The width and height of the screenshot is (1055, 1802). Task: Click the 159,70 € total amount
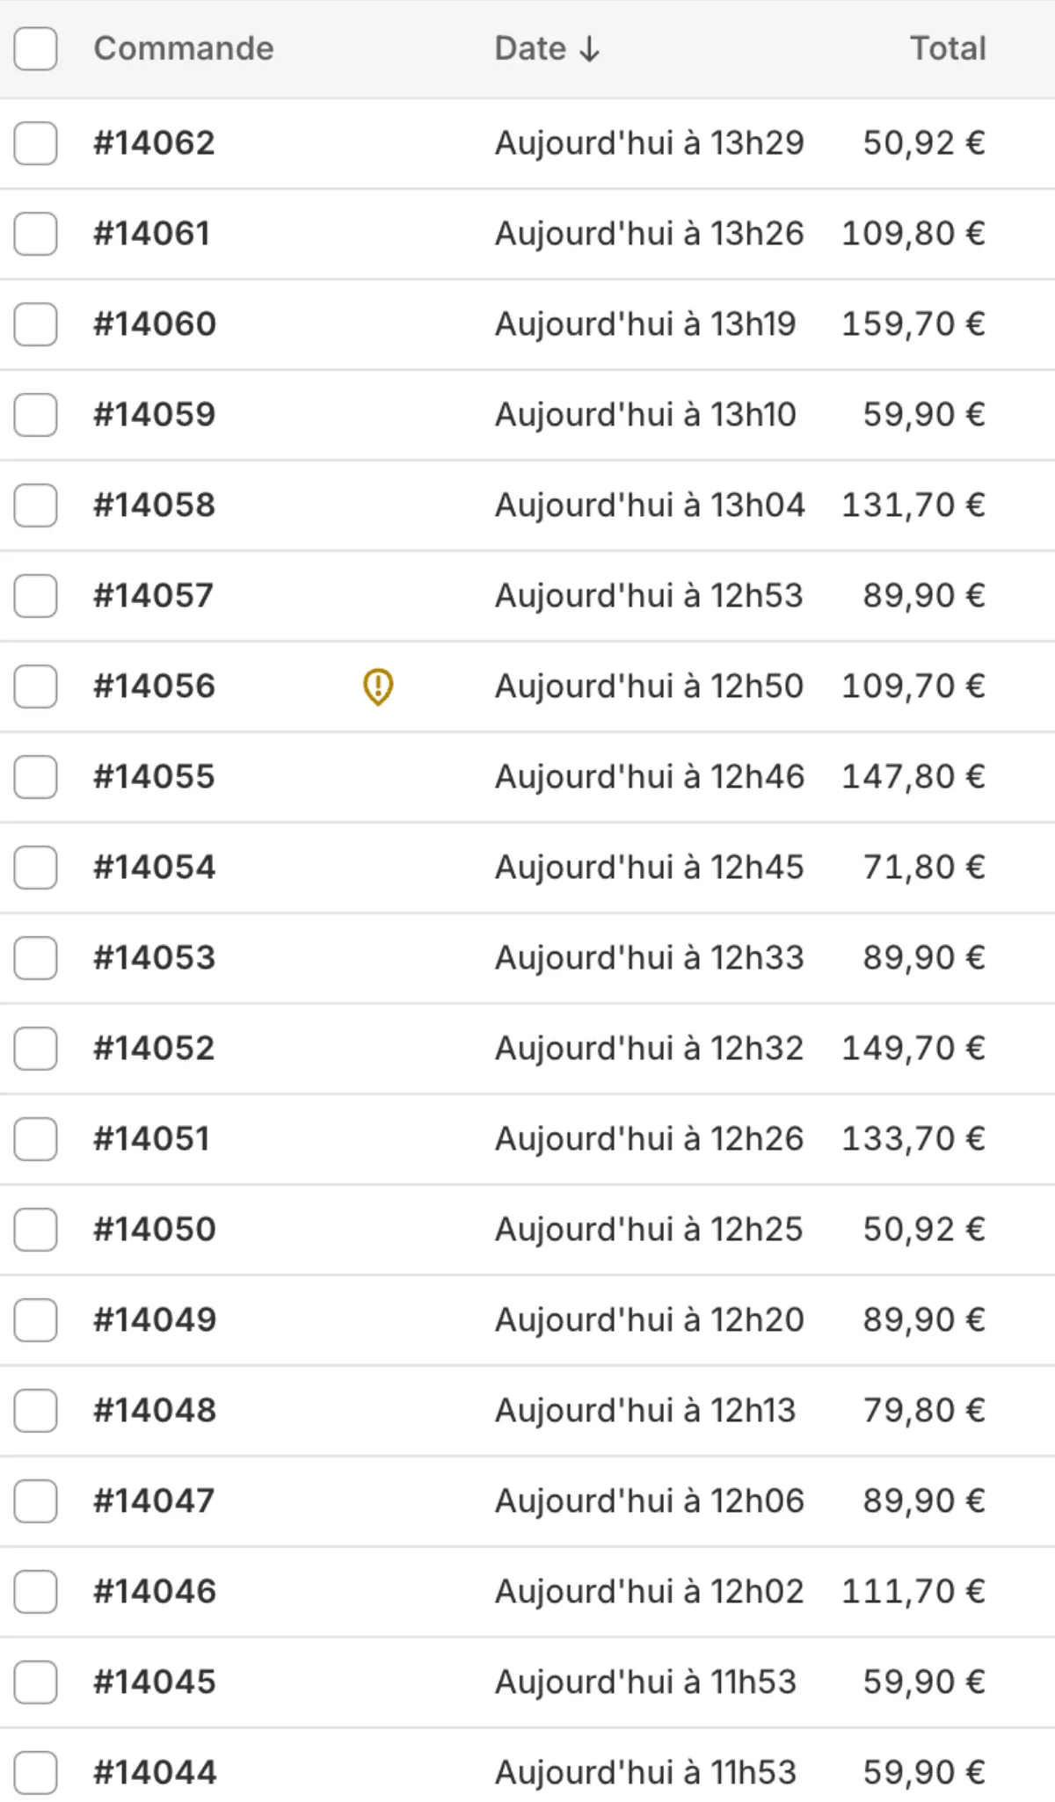[x=913, y=324]
